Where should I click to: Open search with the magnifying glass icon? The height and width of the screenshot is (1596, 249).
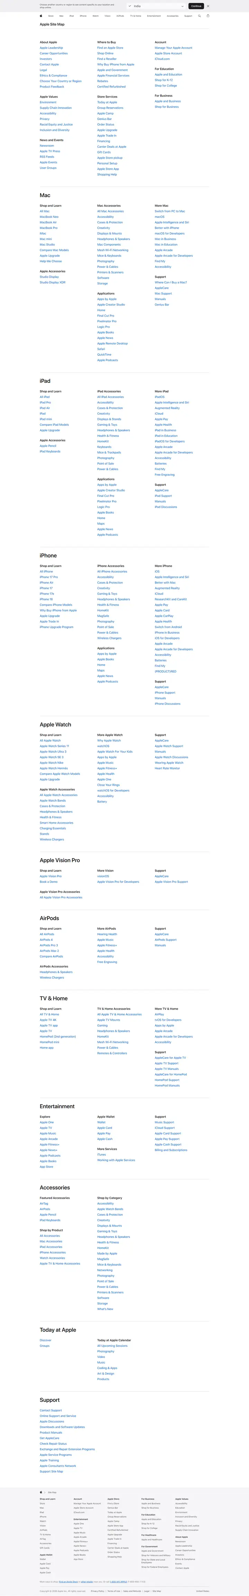[x=200, y=16]
